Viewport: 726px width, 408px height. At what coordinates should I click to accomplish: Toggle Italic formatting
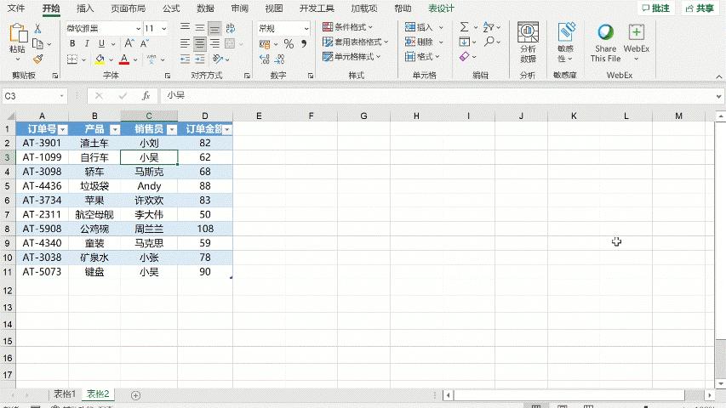point(87,44)
